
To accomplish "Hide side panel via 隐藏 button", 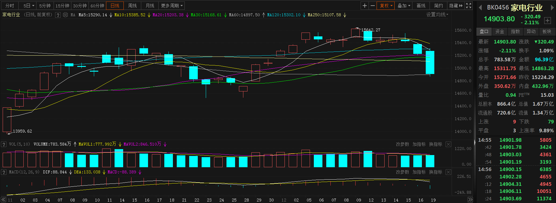I will 456,6.
